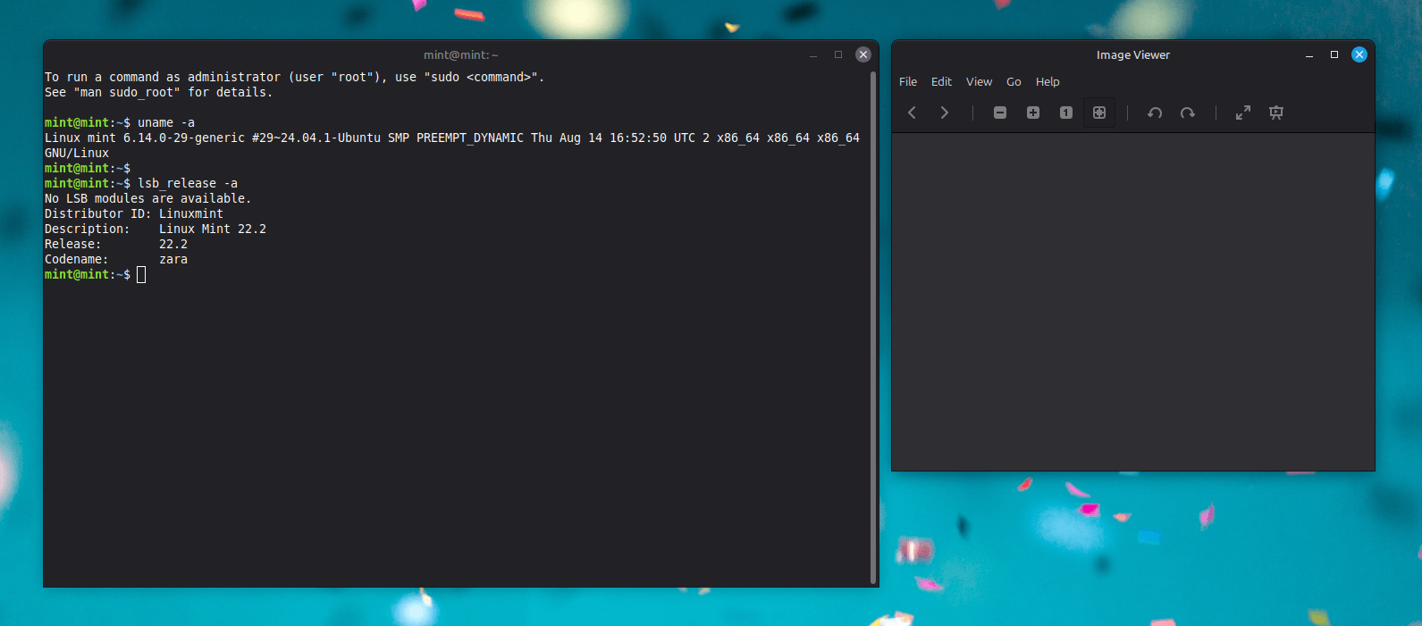Open the Help menu
This screenshot has height=626, width=1422.
(x=1048, y=81)
